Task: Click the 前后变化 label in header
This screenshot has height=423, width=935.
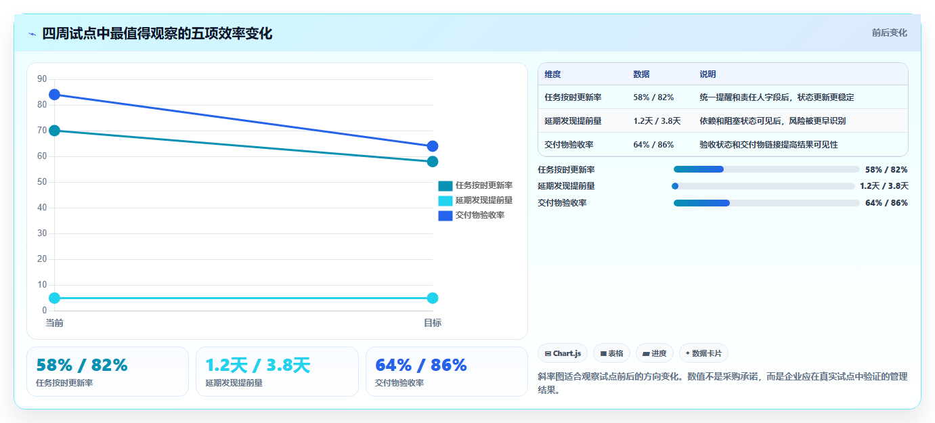Action: tap(889, 32)
